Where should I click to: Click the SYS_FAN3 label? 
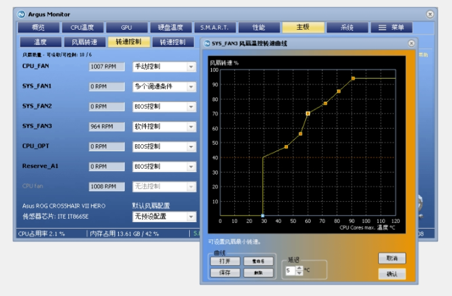37,126
